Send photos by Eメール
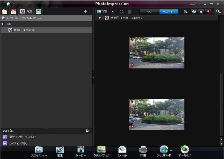The width and height of the screenshot is (224, 159). [x=122, y=151]
